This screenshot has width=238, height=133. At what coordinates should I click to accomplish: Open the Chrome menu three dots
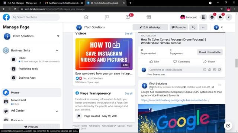pyautogui.click(x=235, y=9)
